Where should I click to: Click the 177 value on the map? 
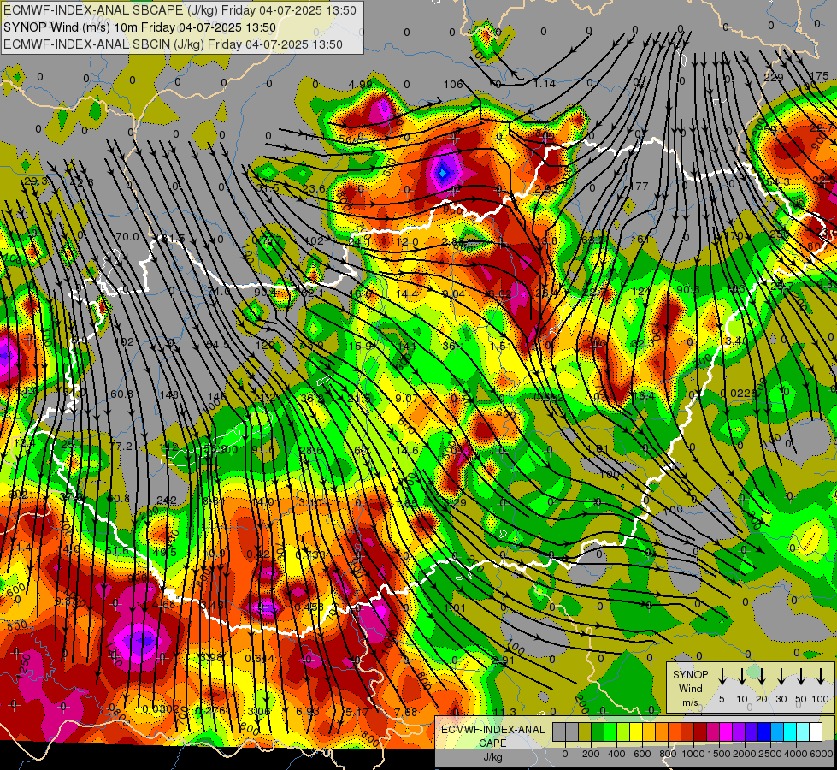click(x=639, y=186)
